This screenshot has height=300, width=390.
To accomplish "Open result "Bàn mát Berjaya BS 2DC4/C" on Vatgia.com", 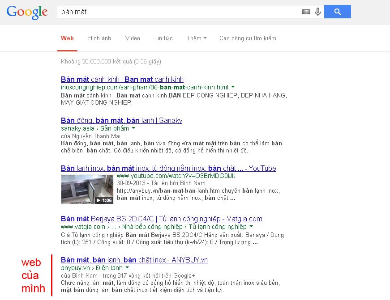I will [162, 219].
